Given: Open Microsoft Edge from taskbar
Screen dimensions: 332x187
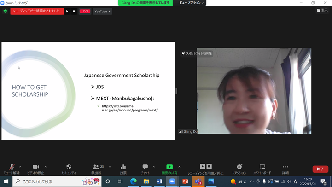Looking at the screenshot, I should pos(134,181).
